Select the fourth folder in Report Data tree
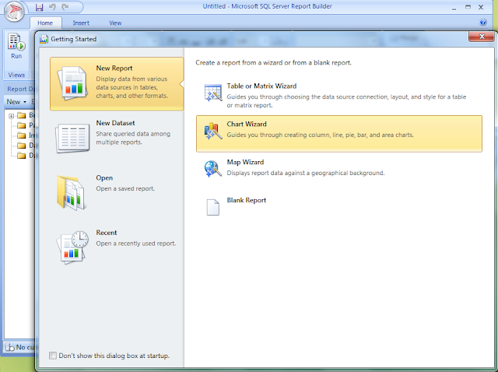 pos(21,146)
